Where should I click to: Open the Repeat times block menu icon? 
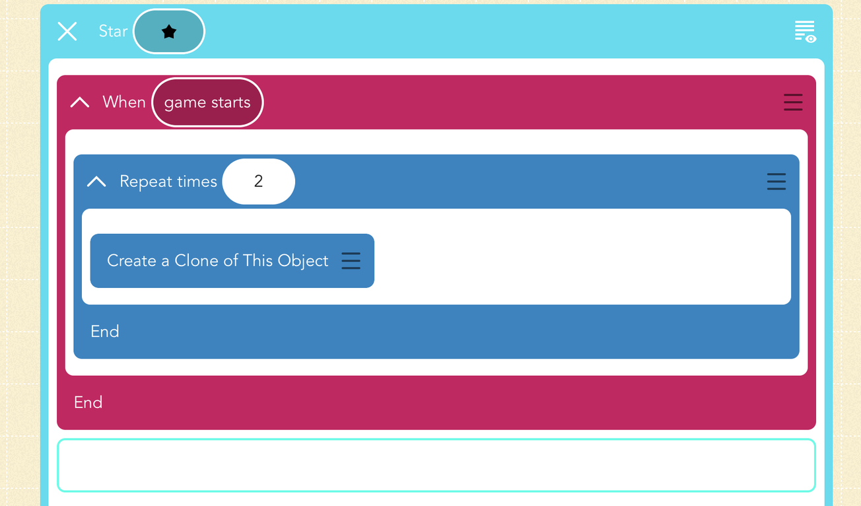(776, 182)
